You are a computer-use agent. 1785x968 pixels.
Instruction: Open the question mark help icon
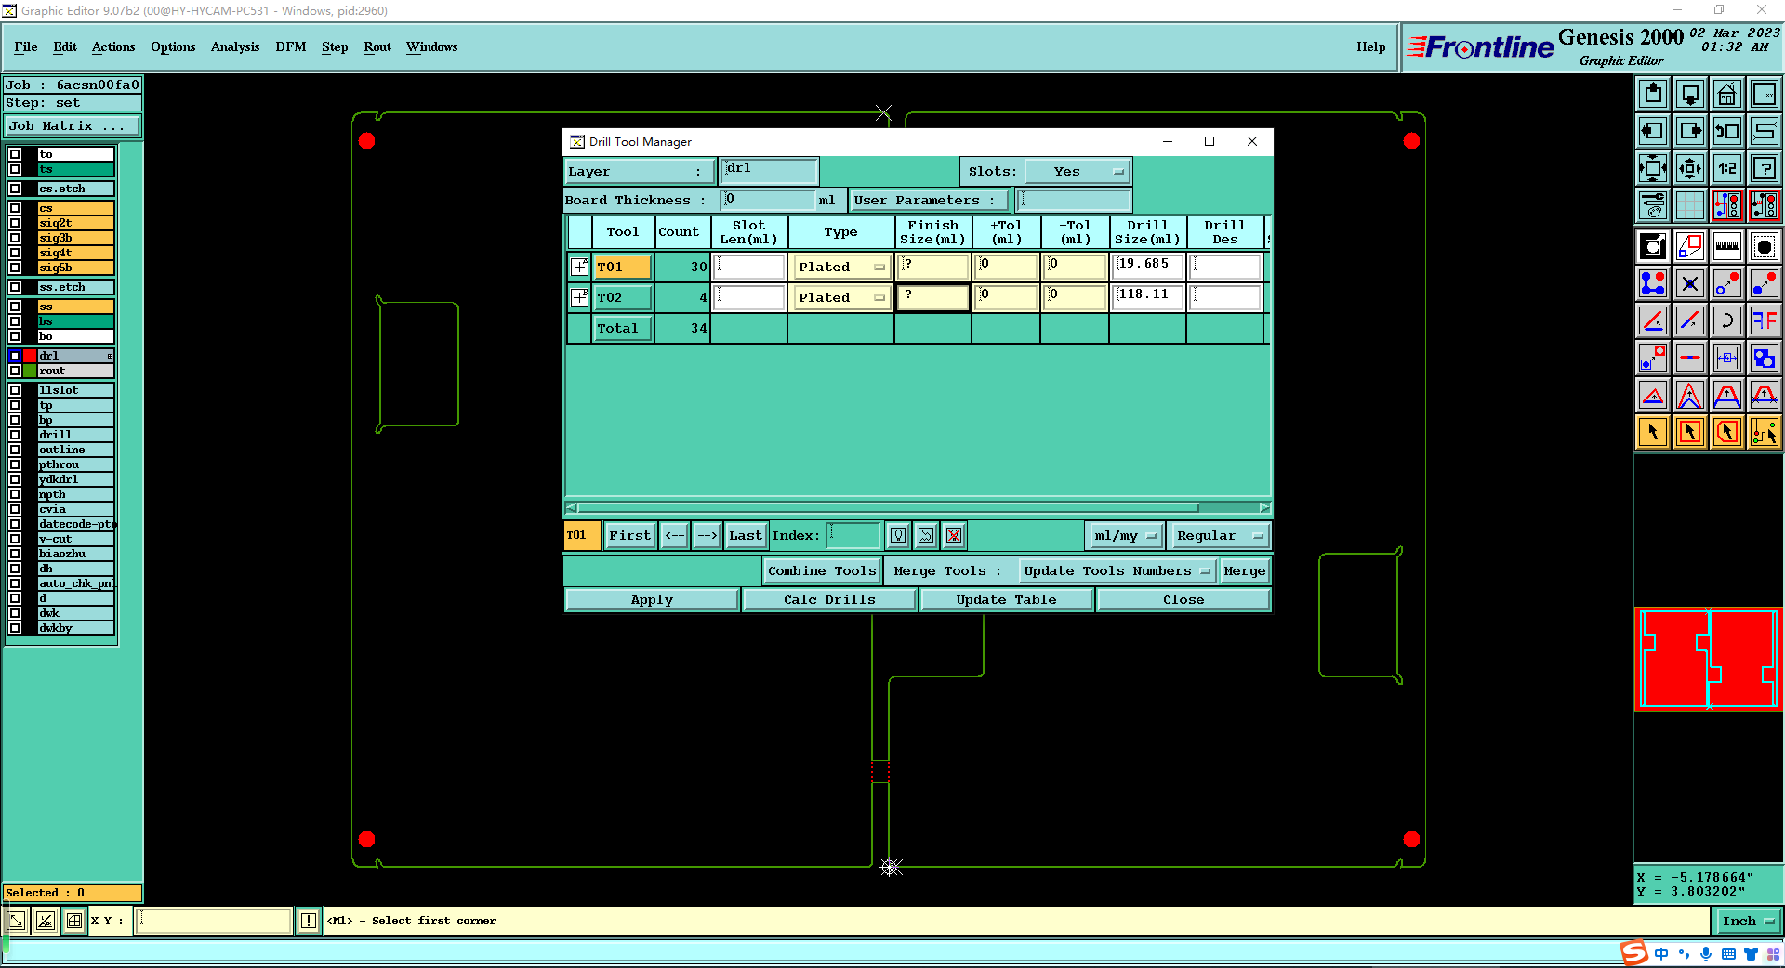pyautogui.click(x=1765, y=168)
